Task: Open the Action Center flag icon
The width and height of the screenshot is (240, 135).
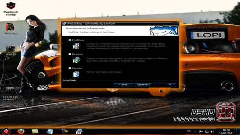Action: 201,132
